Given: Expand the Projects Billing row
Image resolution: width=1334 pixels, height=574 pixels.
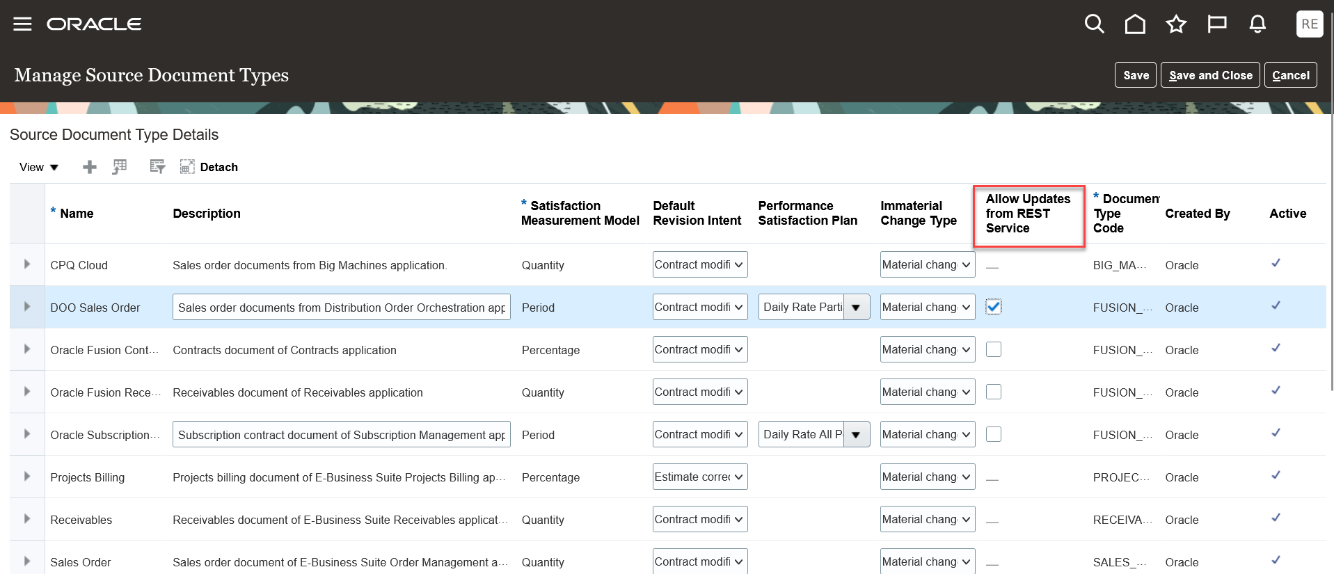Looking at the screenshot, I should click(27, 477).
